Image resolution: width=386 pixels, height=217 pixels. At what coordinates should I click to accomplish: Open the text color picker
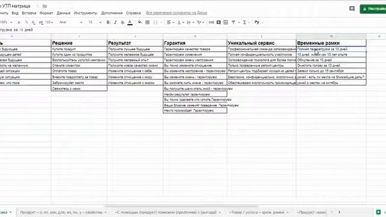pos(130,22)
